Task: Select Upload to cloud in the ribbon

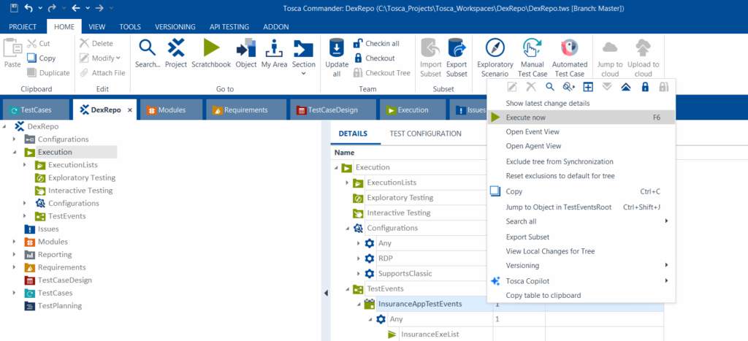Action: [x=643, y=58]
